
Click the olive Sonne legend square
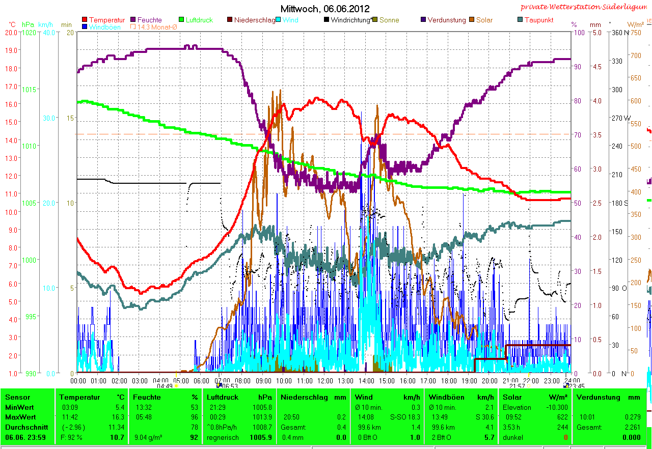(x=375, y=20)
